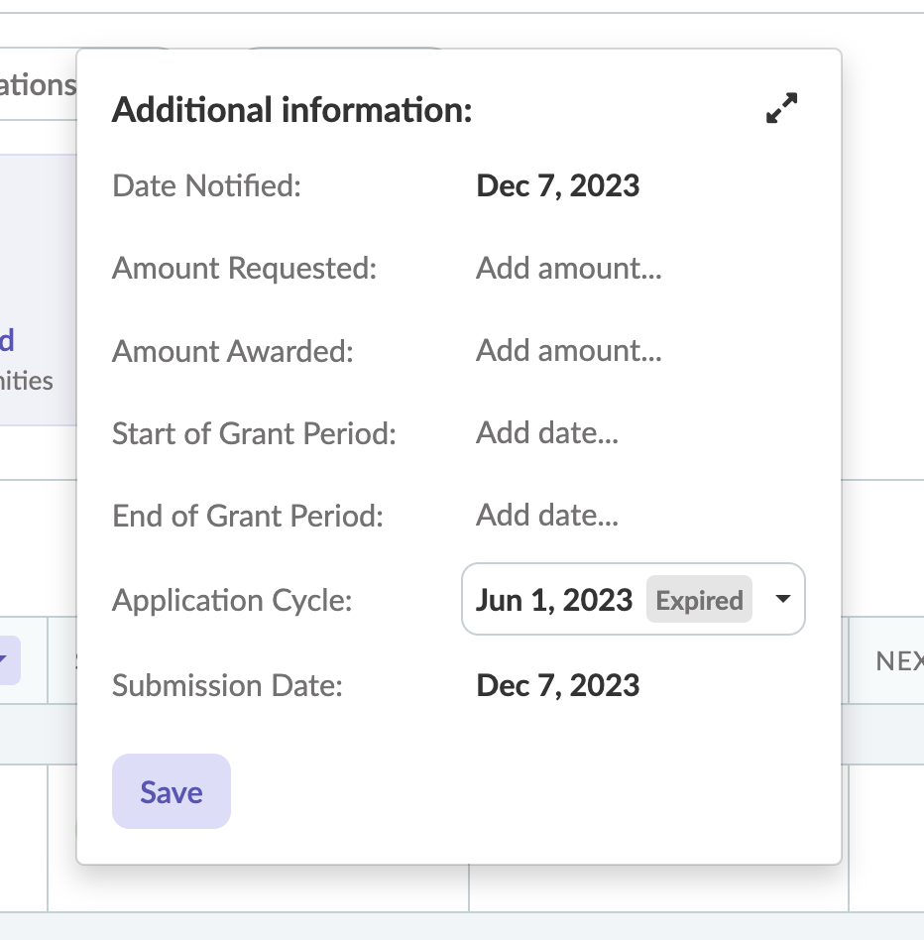Viewport: 924px width, 940px height.
Task: Select the partially visible tab ending in "ations"
Action: [x=38, y=85]
